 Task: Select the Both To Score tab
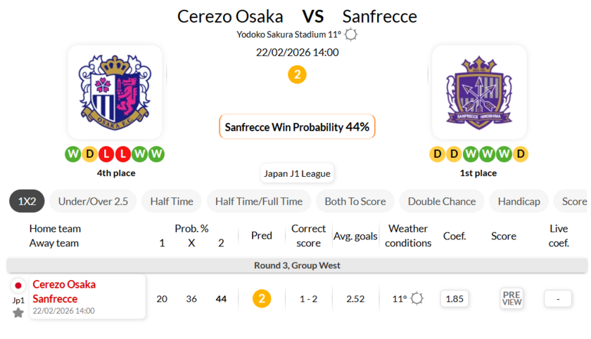[355, 201]
